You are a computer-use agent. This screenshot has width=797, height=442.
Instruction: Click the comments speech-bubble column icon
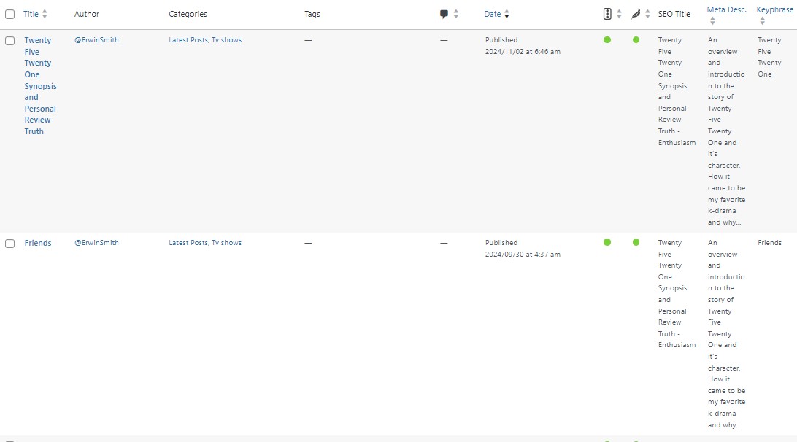point(444,14)
